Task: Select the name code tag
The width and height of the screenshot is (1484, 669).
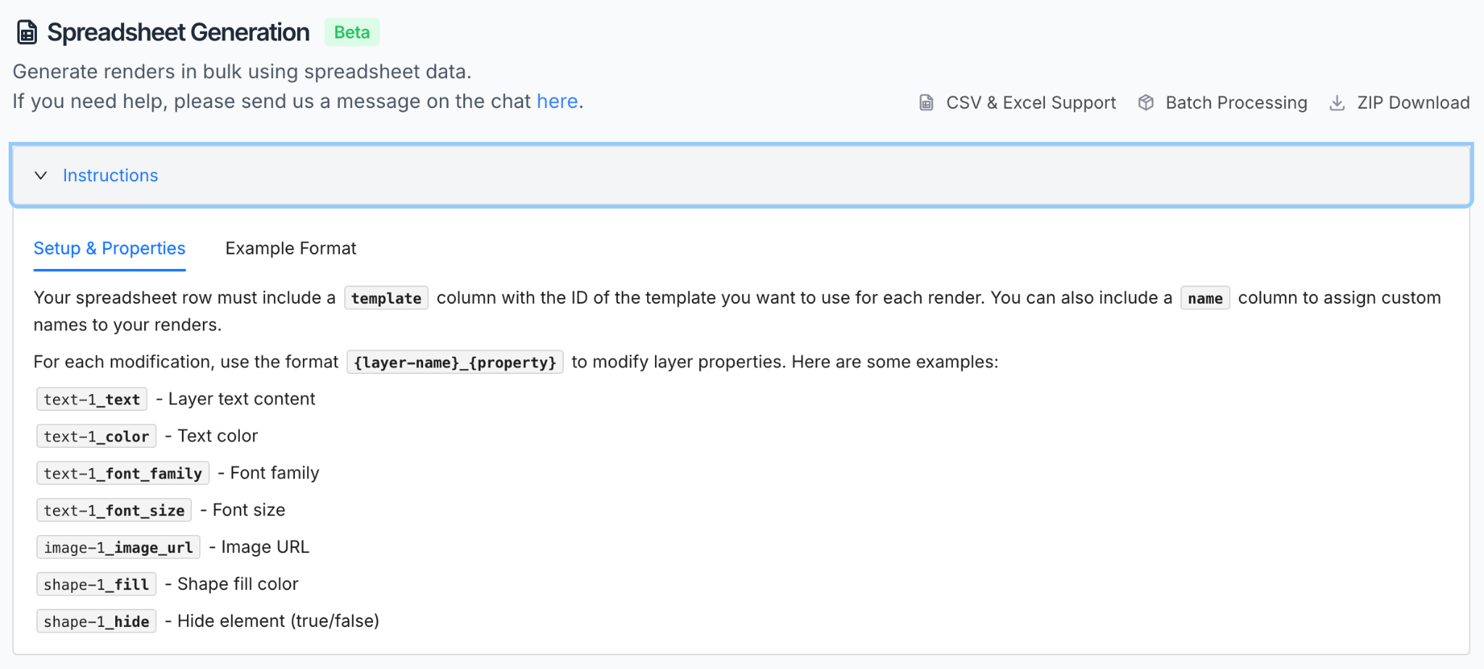Action: tap(1204, 298)
